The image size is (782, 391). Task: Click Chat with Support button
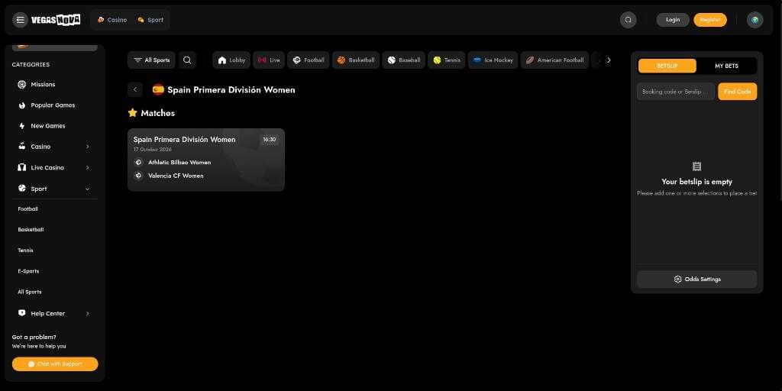click(55, 364)
